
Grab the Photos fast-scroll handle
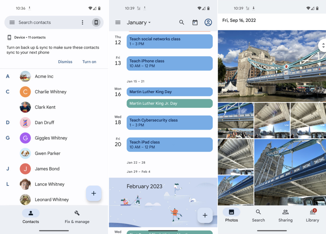coord(322,46)
